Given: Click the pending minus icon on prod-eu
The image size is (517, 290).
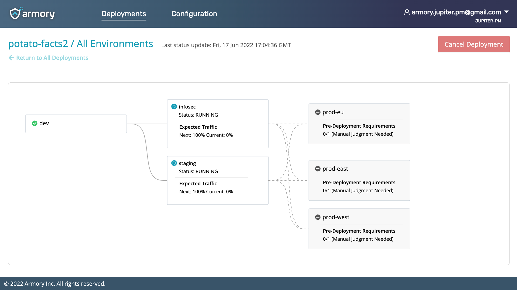Looking at the screenshot, I should coord(318,112).
